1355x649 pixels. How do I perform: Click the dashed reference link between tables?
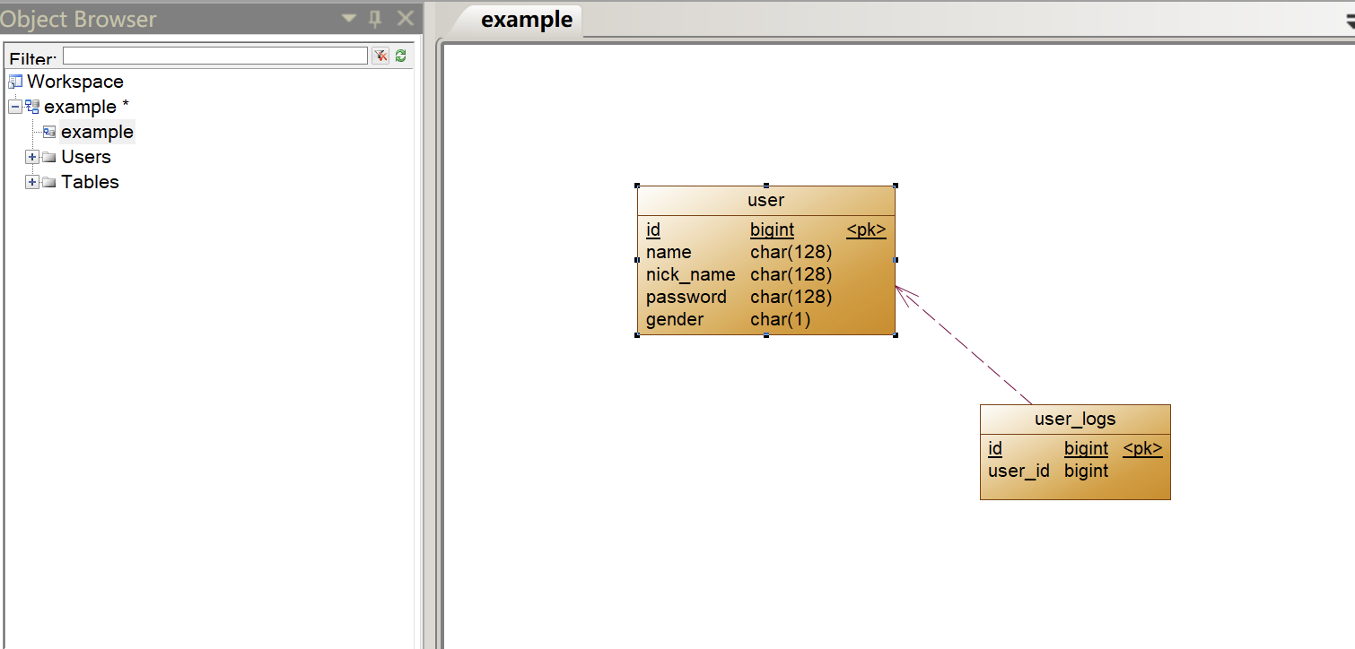pyautogui.click(x=965, y=345)
